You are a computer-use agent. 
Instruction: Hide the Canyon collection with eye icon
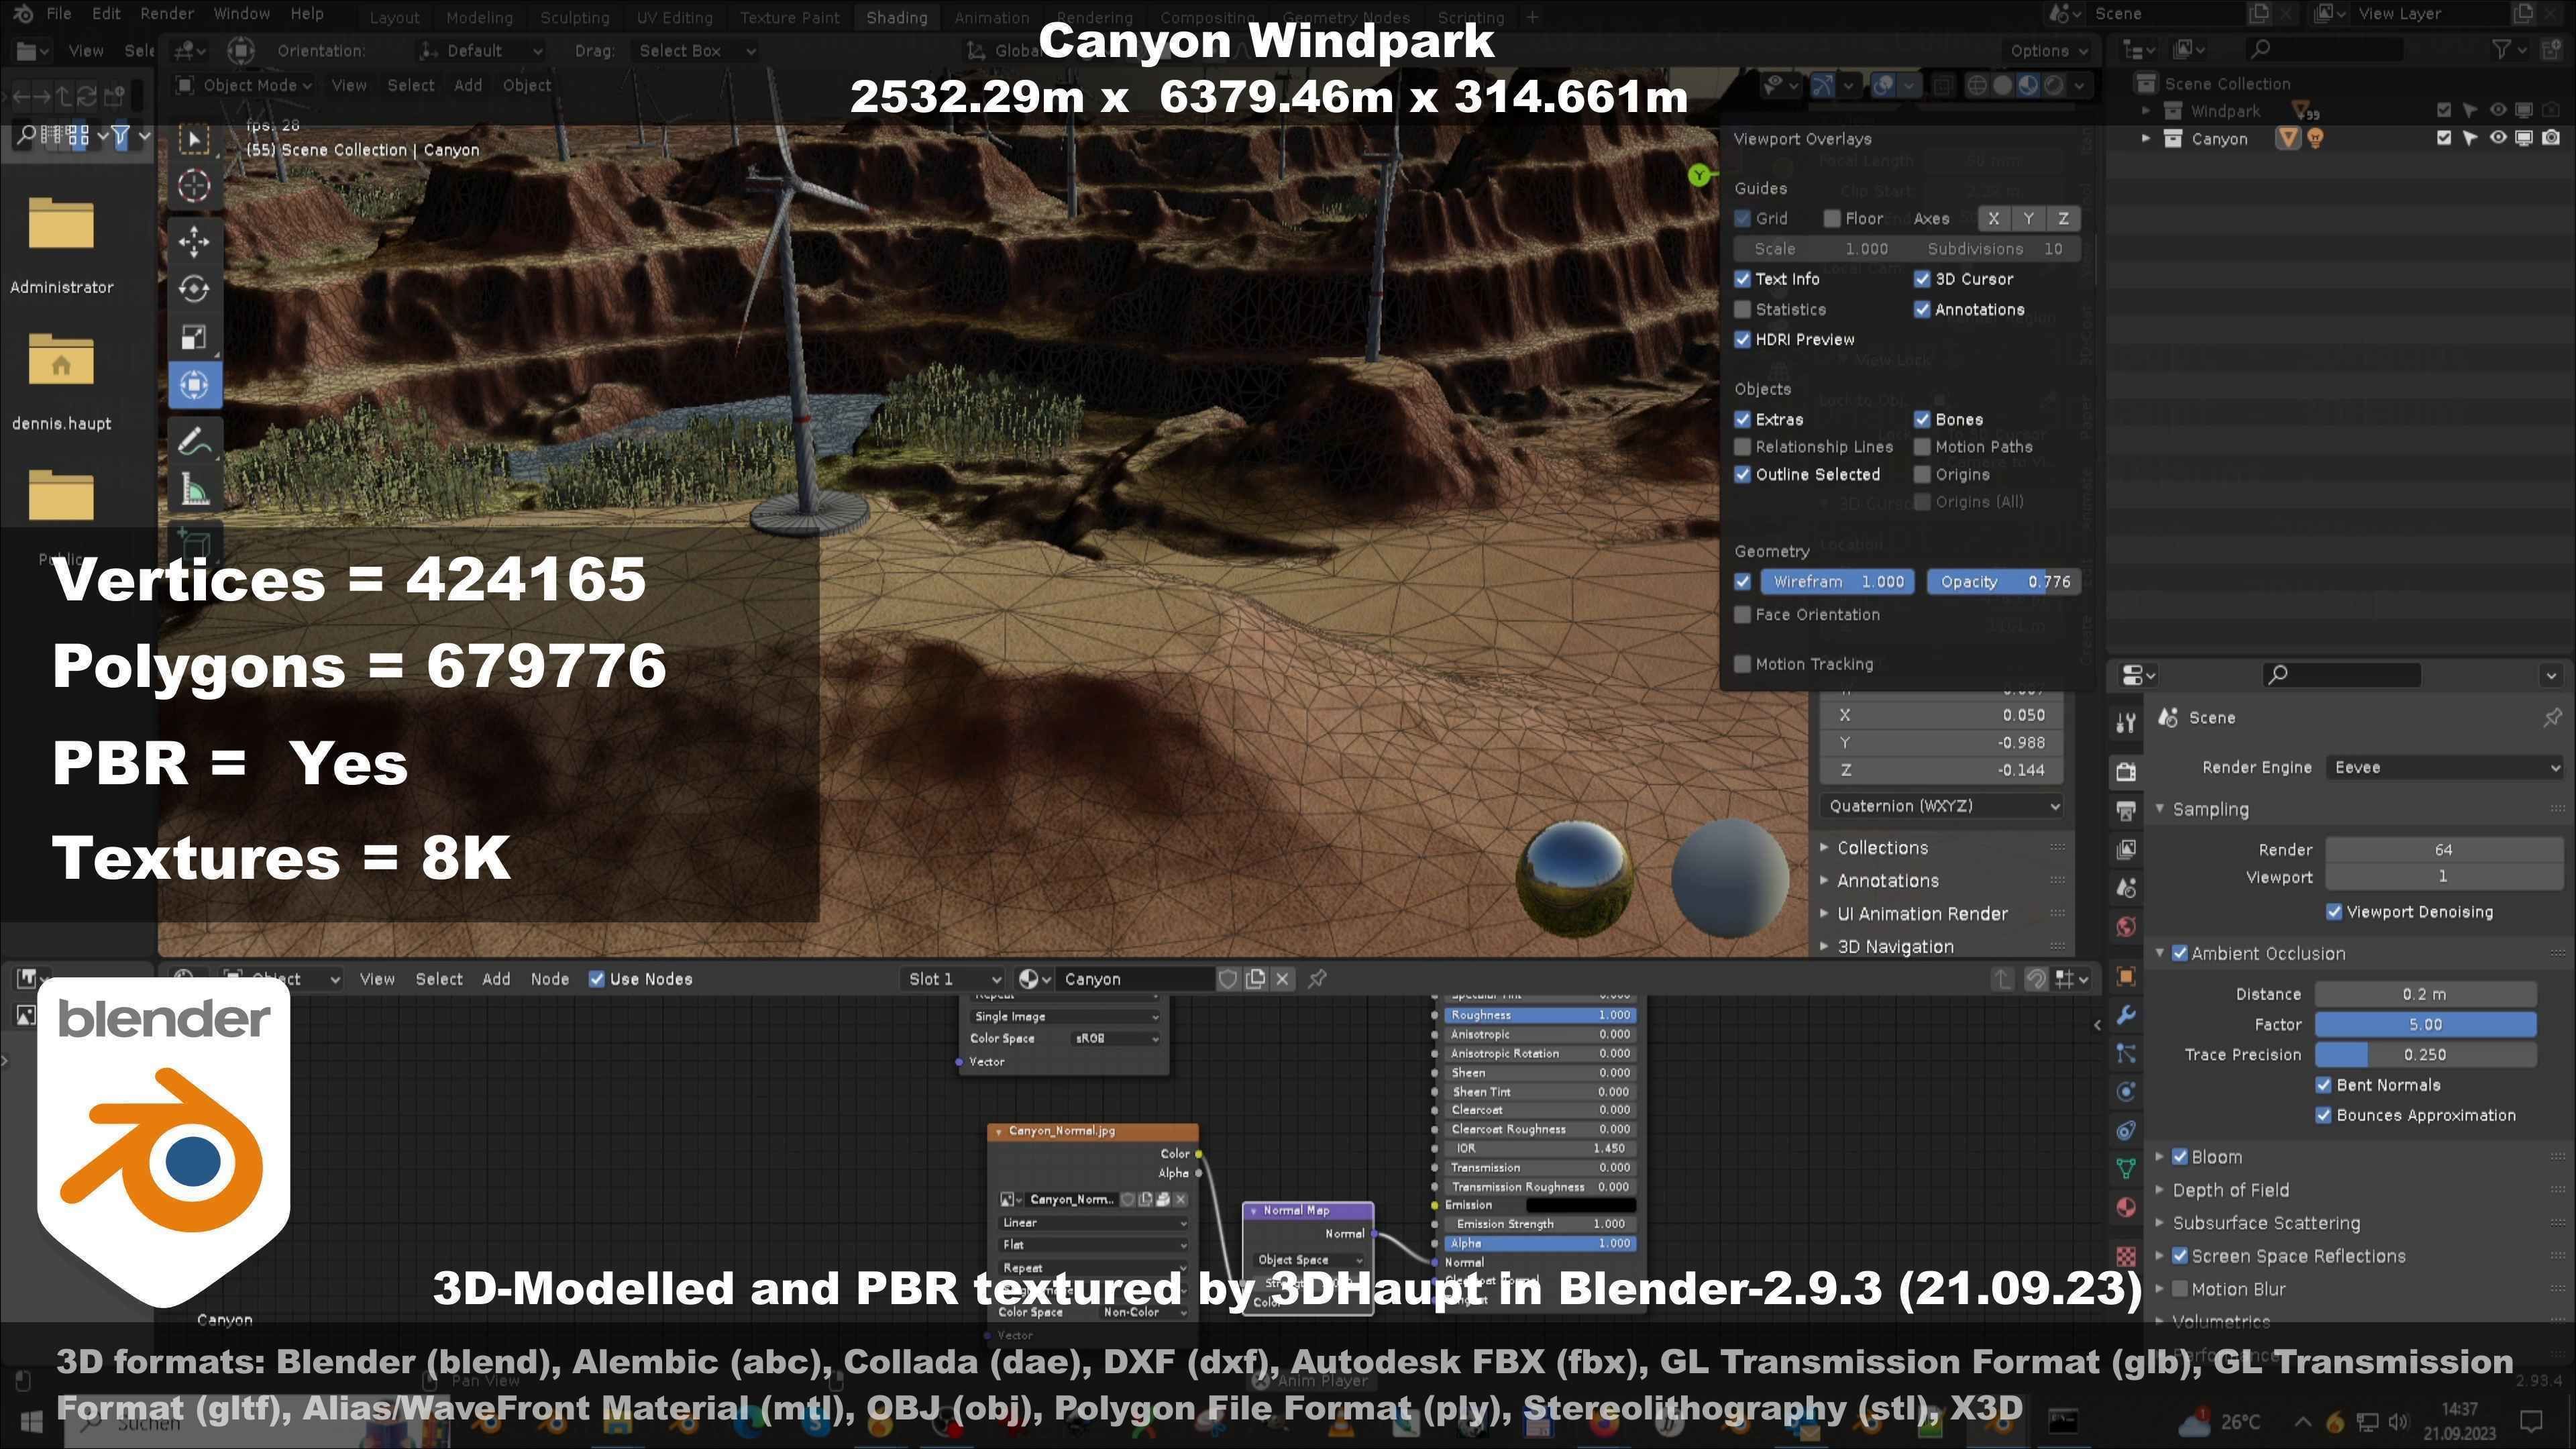click(x=2497, y=138)
